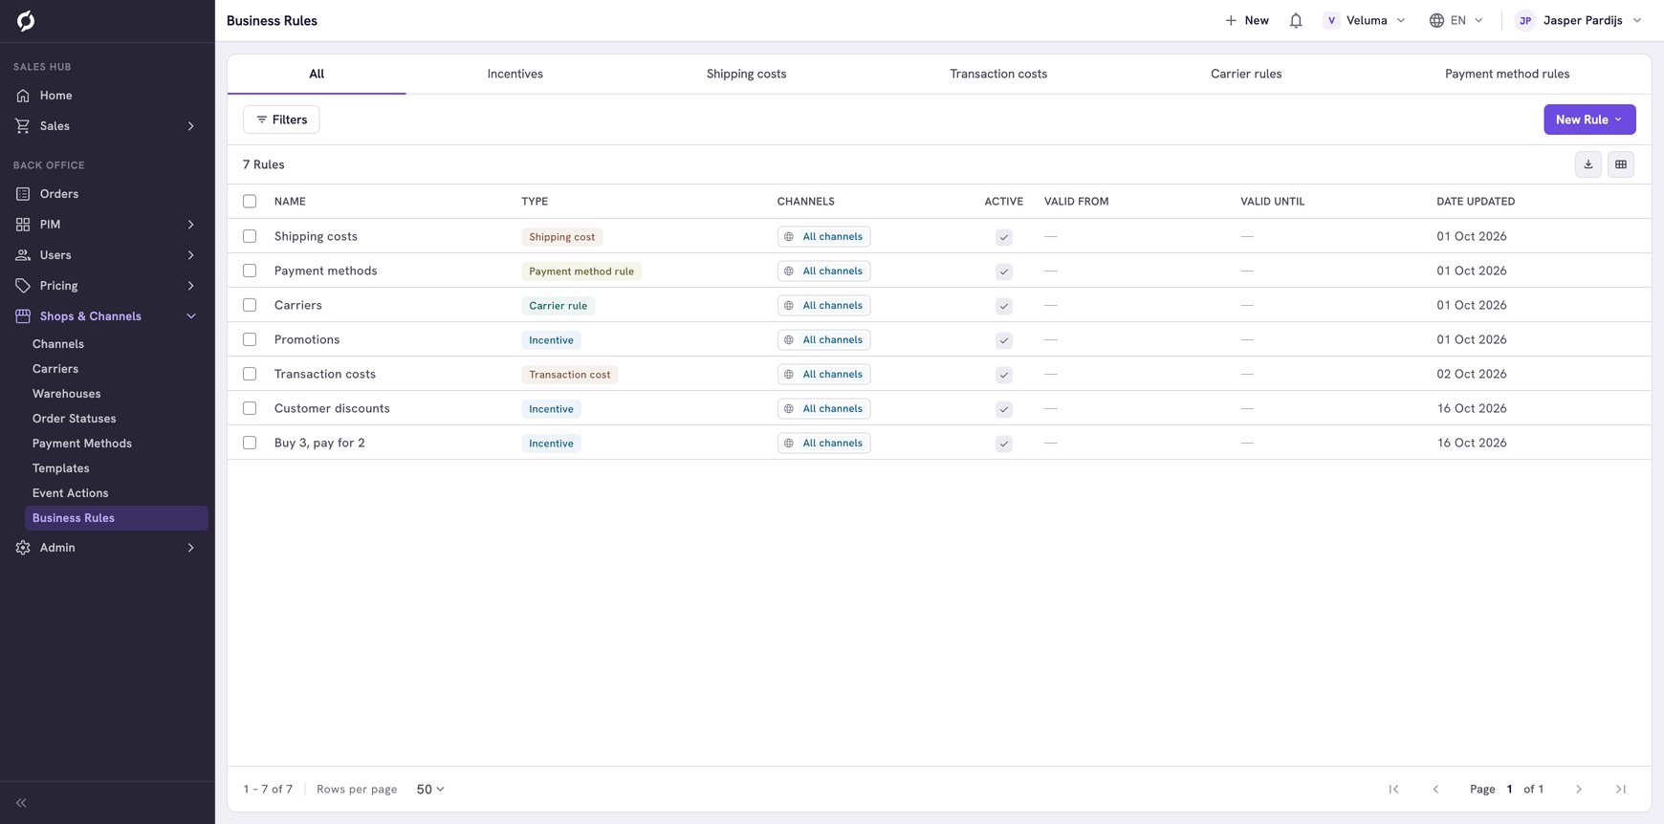This screenshot has width=1664, height=824.
Task: Switch to the Carrier rules tab
Action: pyautogui.click(x=1246, y=74)
